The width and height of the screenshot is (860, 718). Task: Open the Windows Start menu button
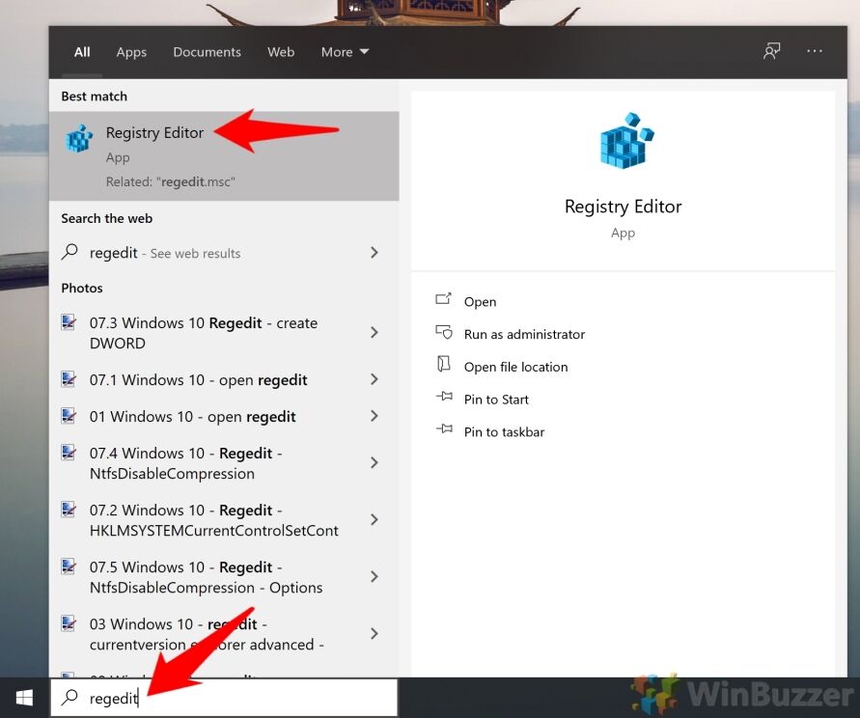click(24, 698)
